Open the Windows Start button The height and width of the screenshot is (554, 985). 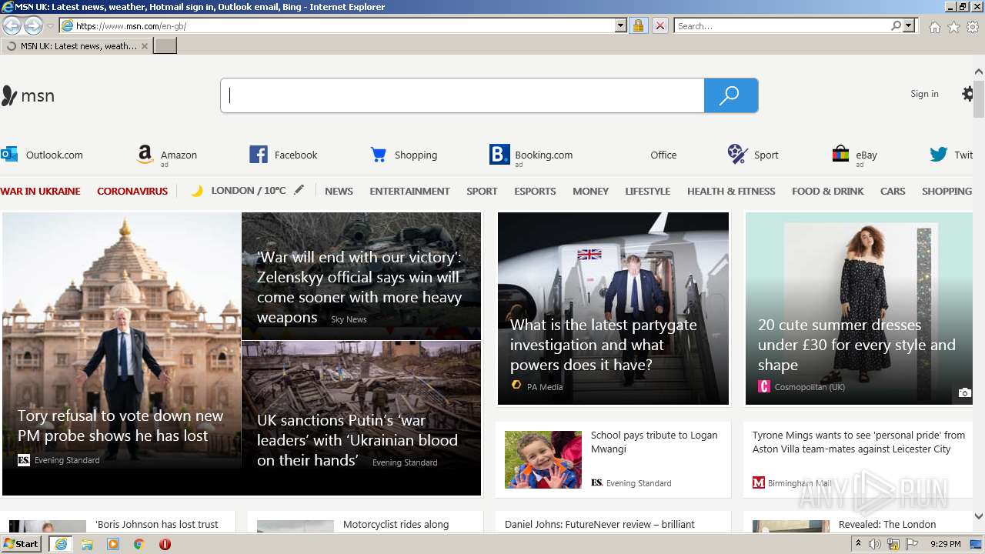(x=21, y=544)
